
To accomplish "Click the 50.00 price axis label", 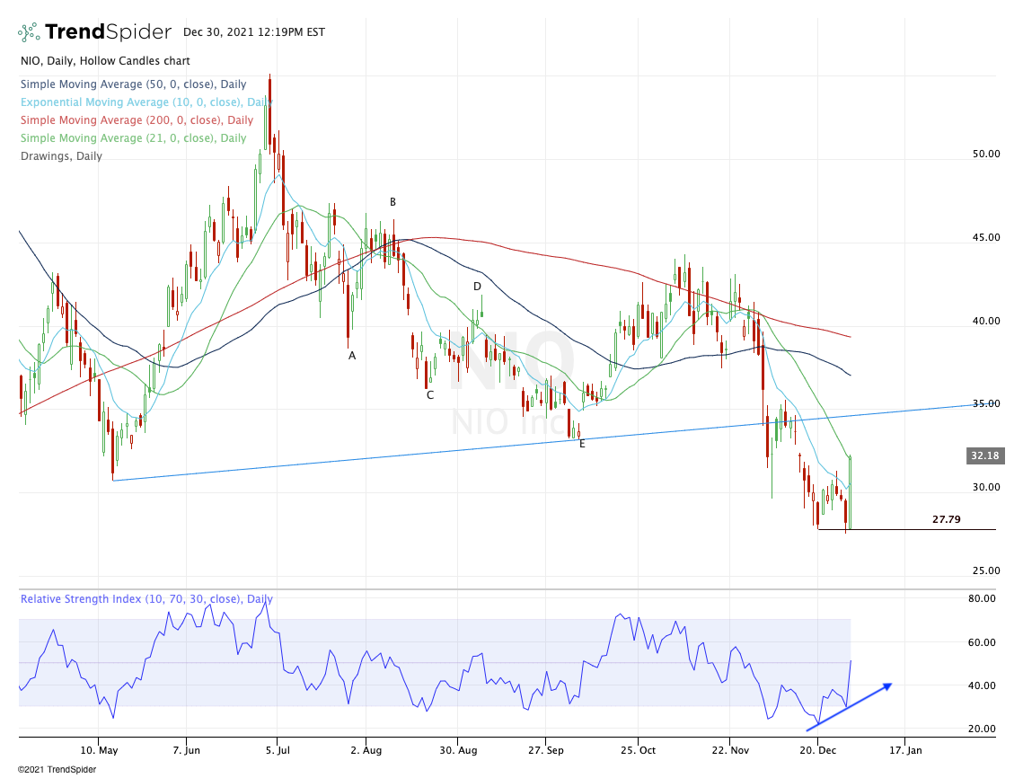I will point(986,154).
